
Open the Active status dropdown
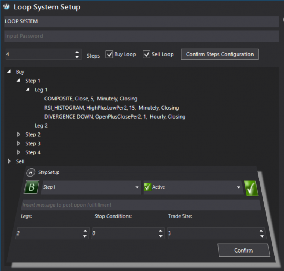coord(238,187)
